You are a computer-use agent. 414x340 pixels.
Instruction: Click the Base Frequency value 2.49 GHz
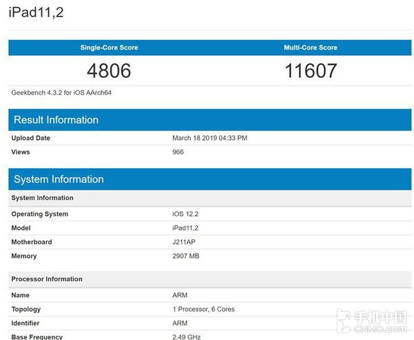pyautogui.click(x=186, y=337)
